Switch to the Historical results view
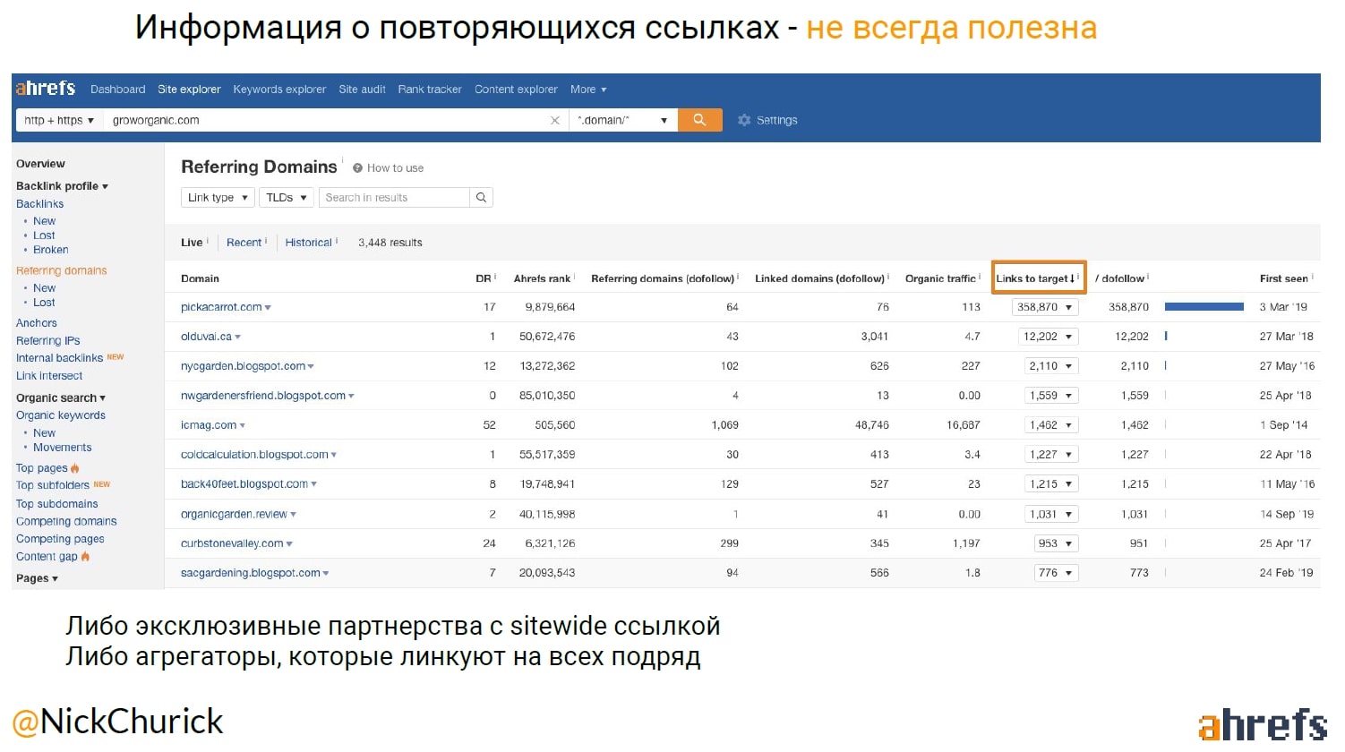Image resolution: width=1345 pixels, height=752 pixels. pyautogui.click(x=308, y=243)
